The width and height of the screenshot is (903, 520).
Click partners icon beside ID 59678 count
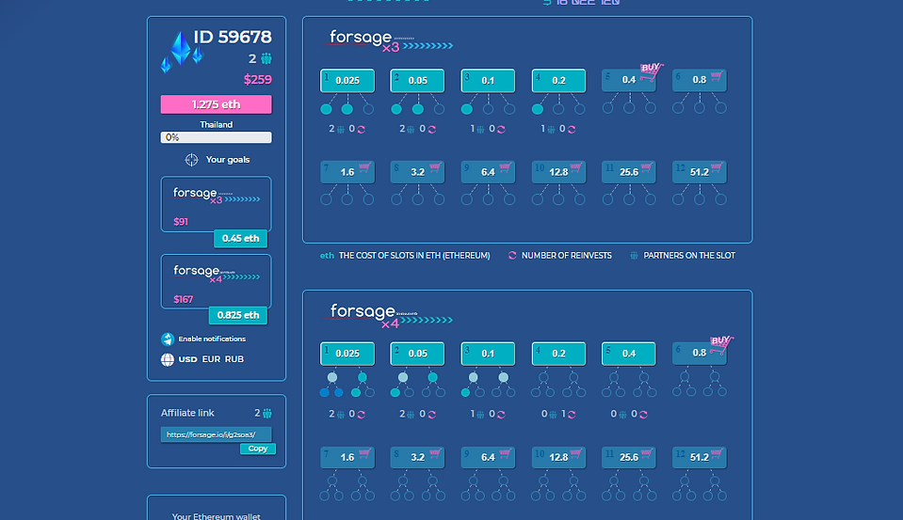[266, 58]
